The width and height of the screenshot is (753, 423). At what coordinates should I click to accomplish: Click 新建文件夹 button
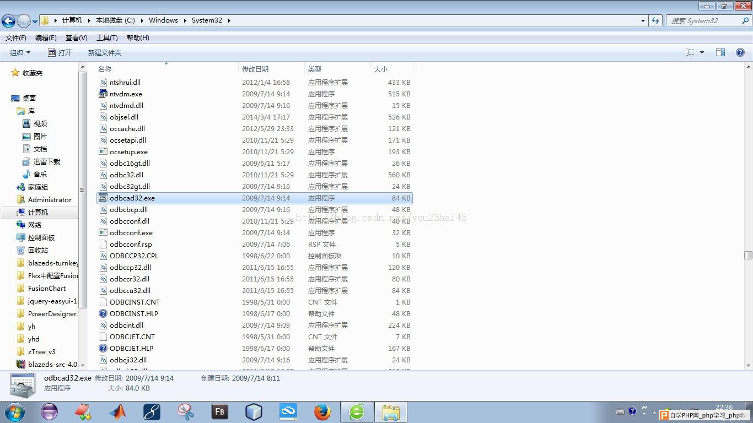click(105, 52)
